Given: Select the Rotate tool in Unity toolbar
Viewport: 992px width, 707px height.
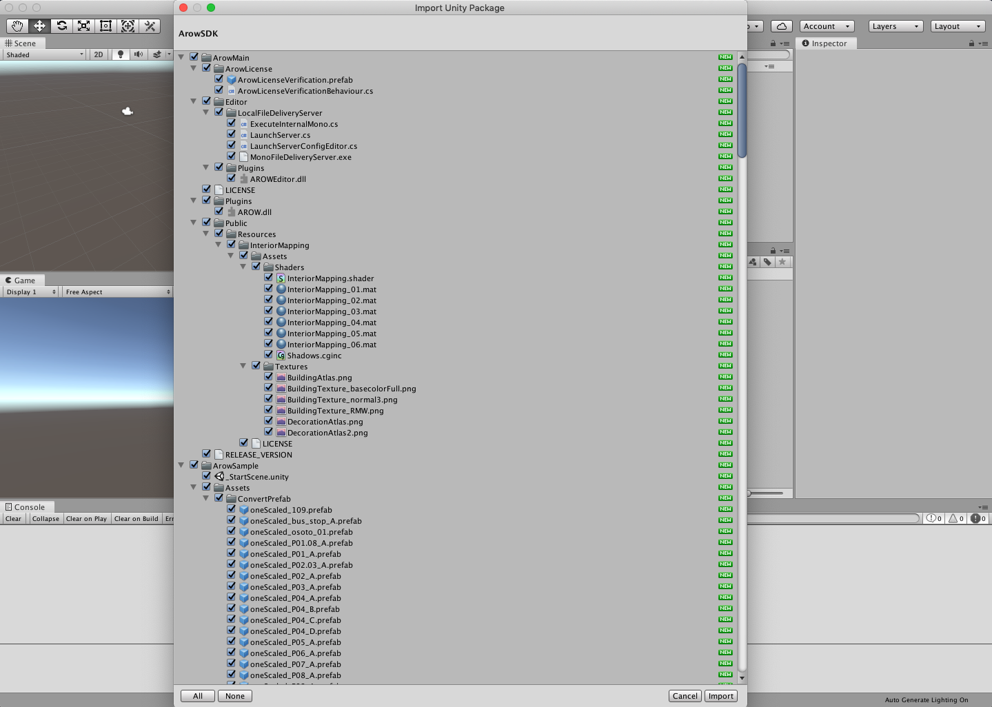Looking at the screenshot, I should tap(61, 26).
